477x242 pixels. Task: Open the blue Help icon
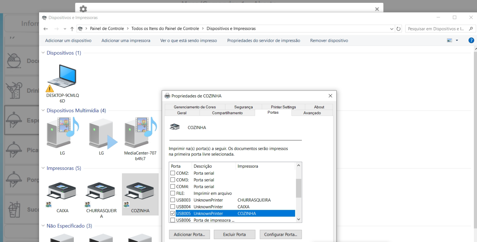(471, 40)
